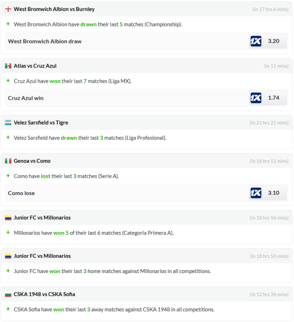The image size is (294, 322).
Task: Expand Como lost last 3 plus sign
Action: (x=8, y=176)
